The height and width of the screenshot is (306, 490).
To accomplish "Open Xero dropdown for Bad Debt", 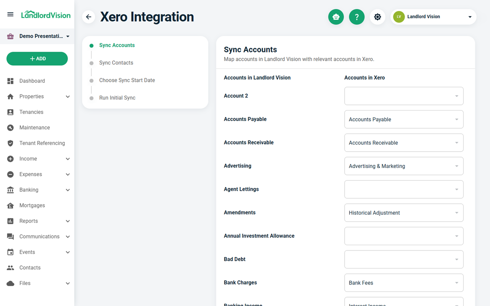I will coord(404,259).
